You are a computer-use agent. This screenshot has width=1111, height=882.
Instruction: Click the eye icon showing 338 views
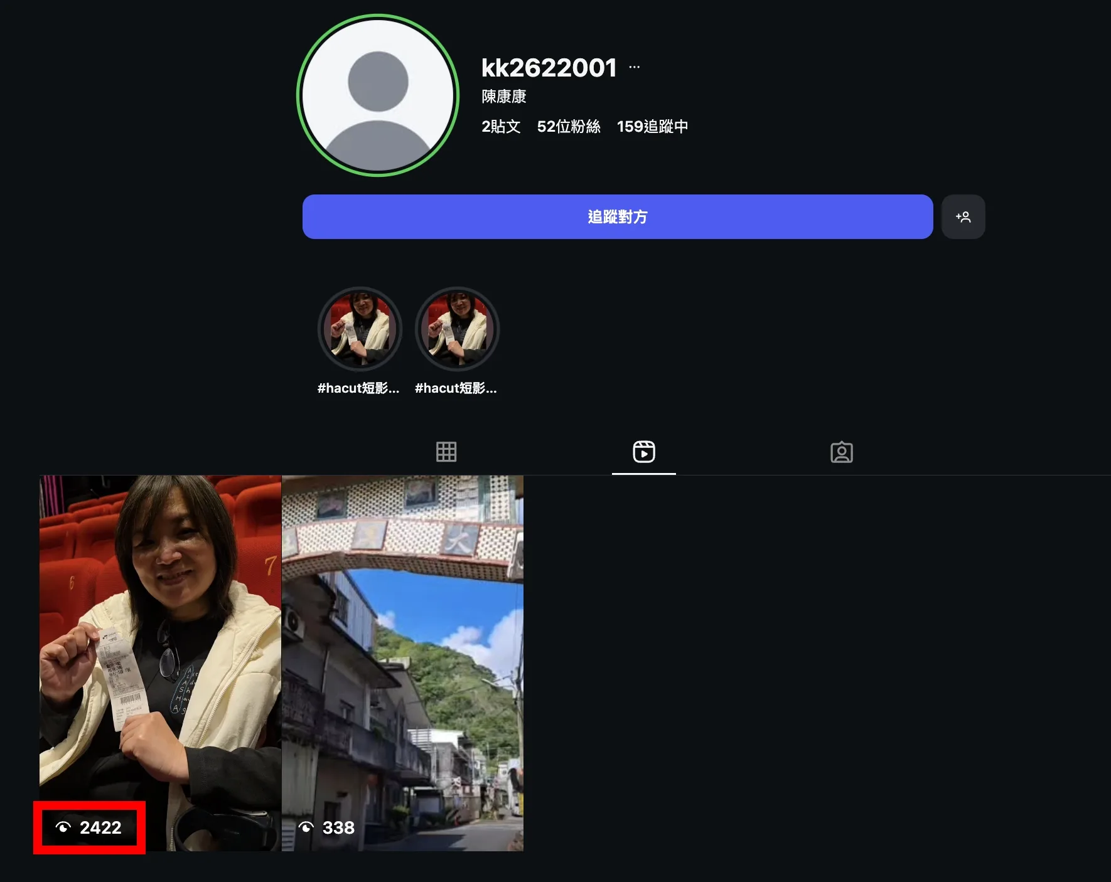tap(306, 828)
